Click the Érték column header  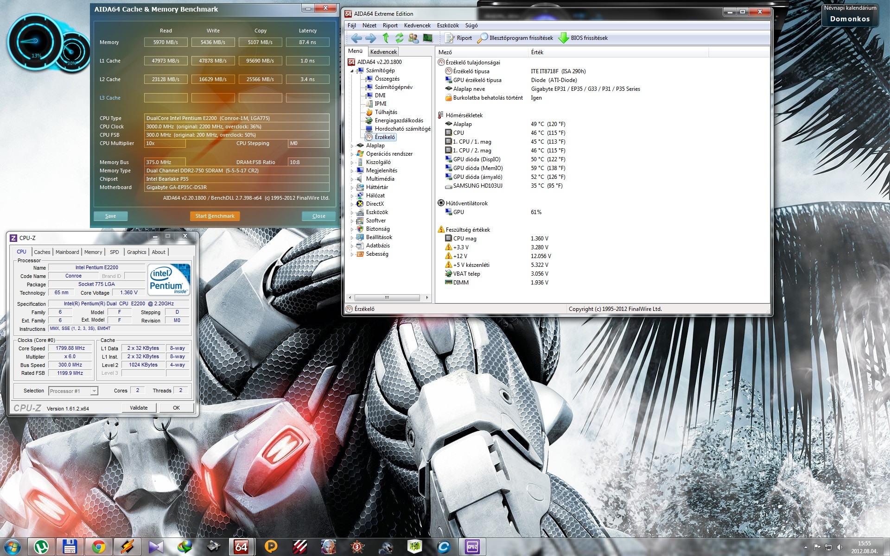point(618,52)
